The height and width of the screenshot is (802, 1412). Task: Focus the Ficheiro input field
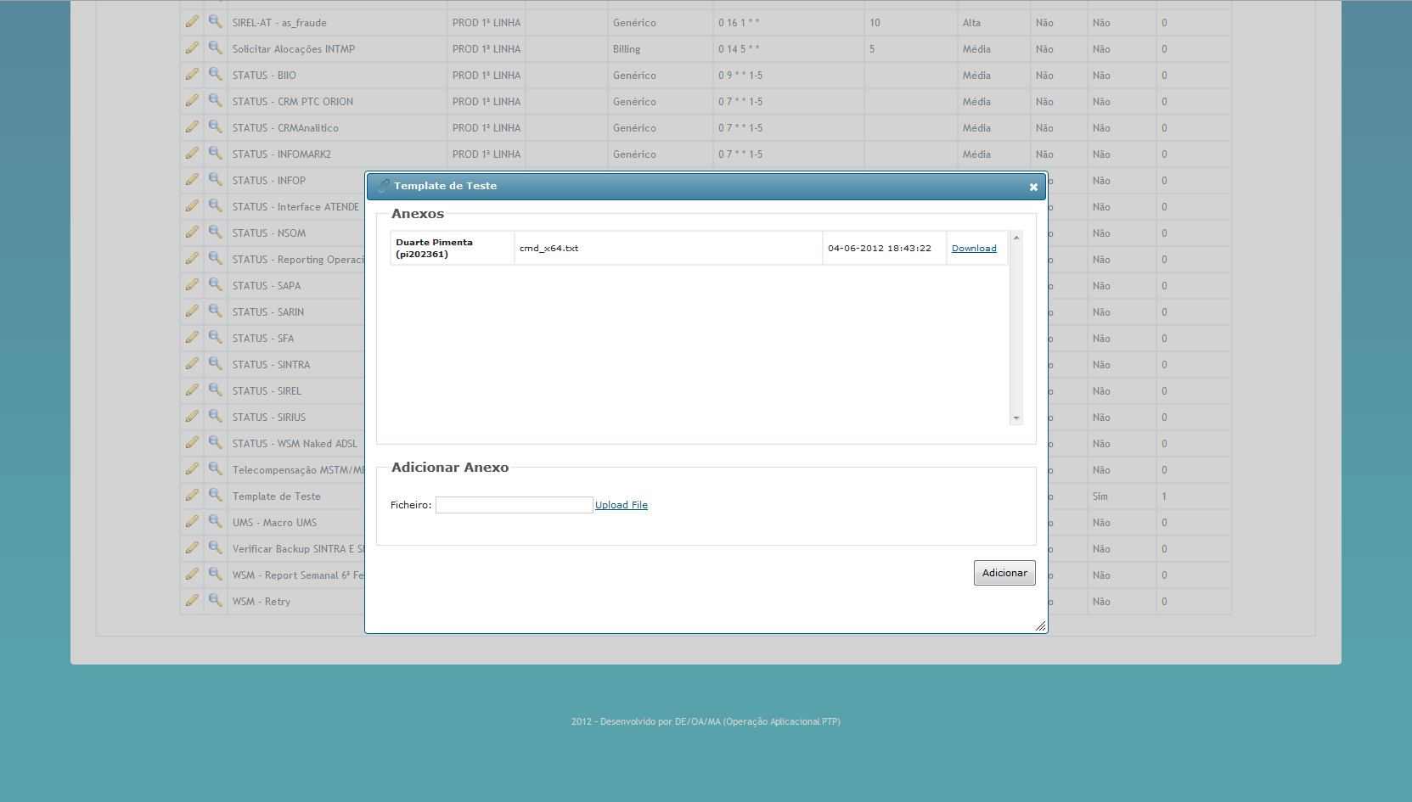click(514, 505)
